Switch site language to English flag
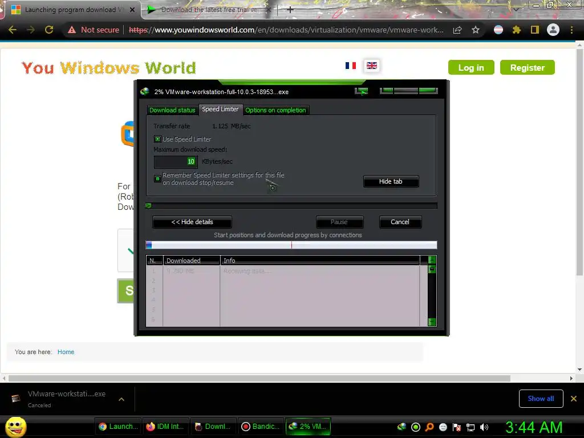584x438 pixels. pos(372,66)
